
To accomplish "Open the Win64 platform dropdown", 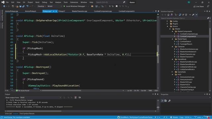I will tap(54, 6).
